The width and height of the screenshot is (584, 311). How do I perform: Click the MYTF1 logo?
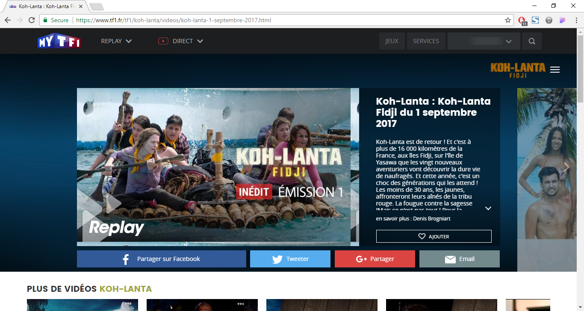point(59,41)
